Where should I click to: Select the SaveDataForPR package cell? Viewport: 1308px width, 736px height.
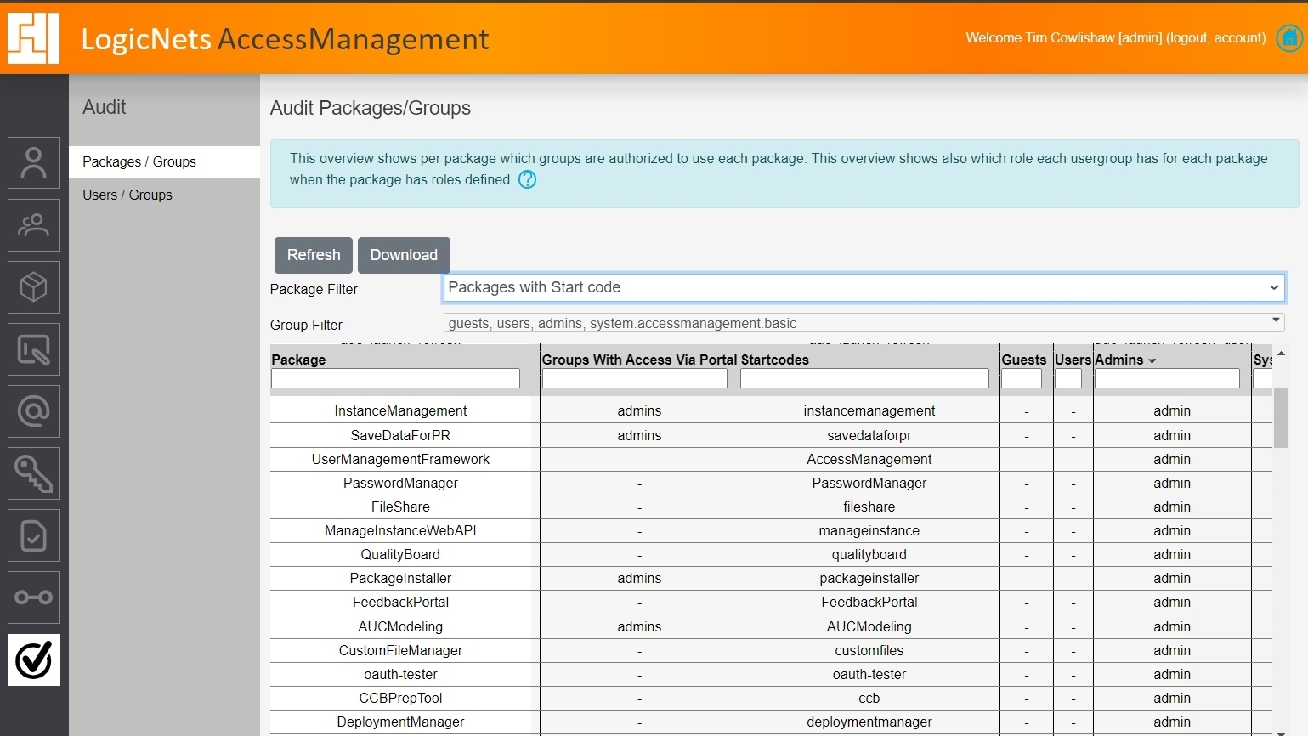[x=400, y=435]
